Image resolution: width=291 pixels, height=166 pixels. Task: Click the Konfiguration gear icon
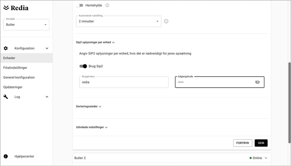tap(6, 48)
